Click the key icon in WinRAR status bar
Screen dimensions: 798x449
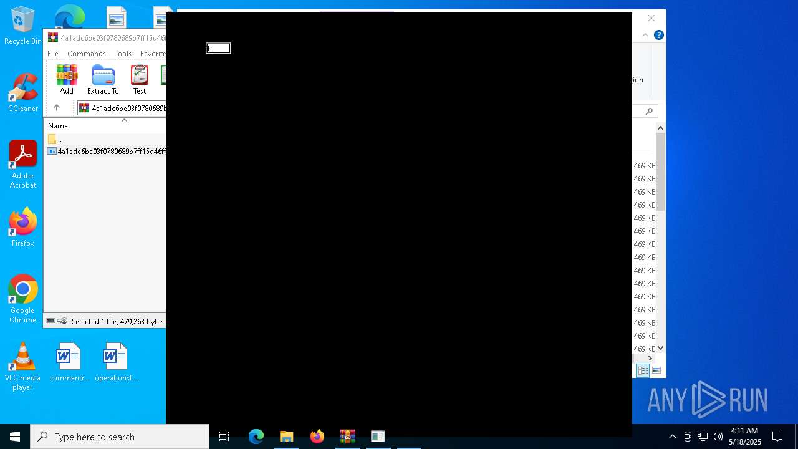tap(62, 321)
